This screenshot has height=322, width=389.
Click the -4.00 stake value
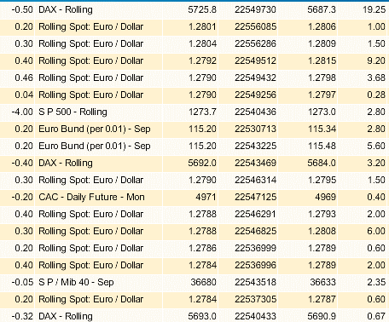click(x=22, y=112)
